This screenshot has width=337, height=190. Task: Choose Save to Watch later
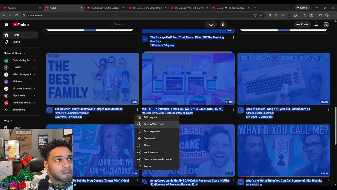point(157,124)
